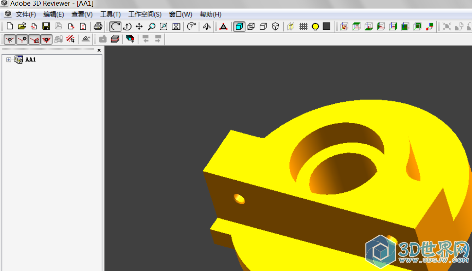Toggle the yellow light bulb lighting
The image size is (472, 271).
(315, 26)
